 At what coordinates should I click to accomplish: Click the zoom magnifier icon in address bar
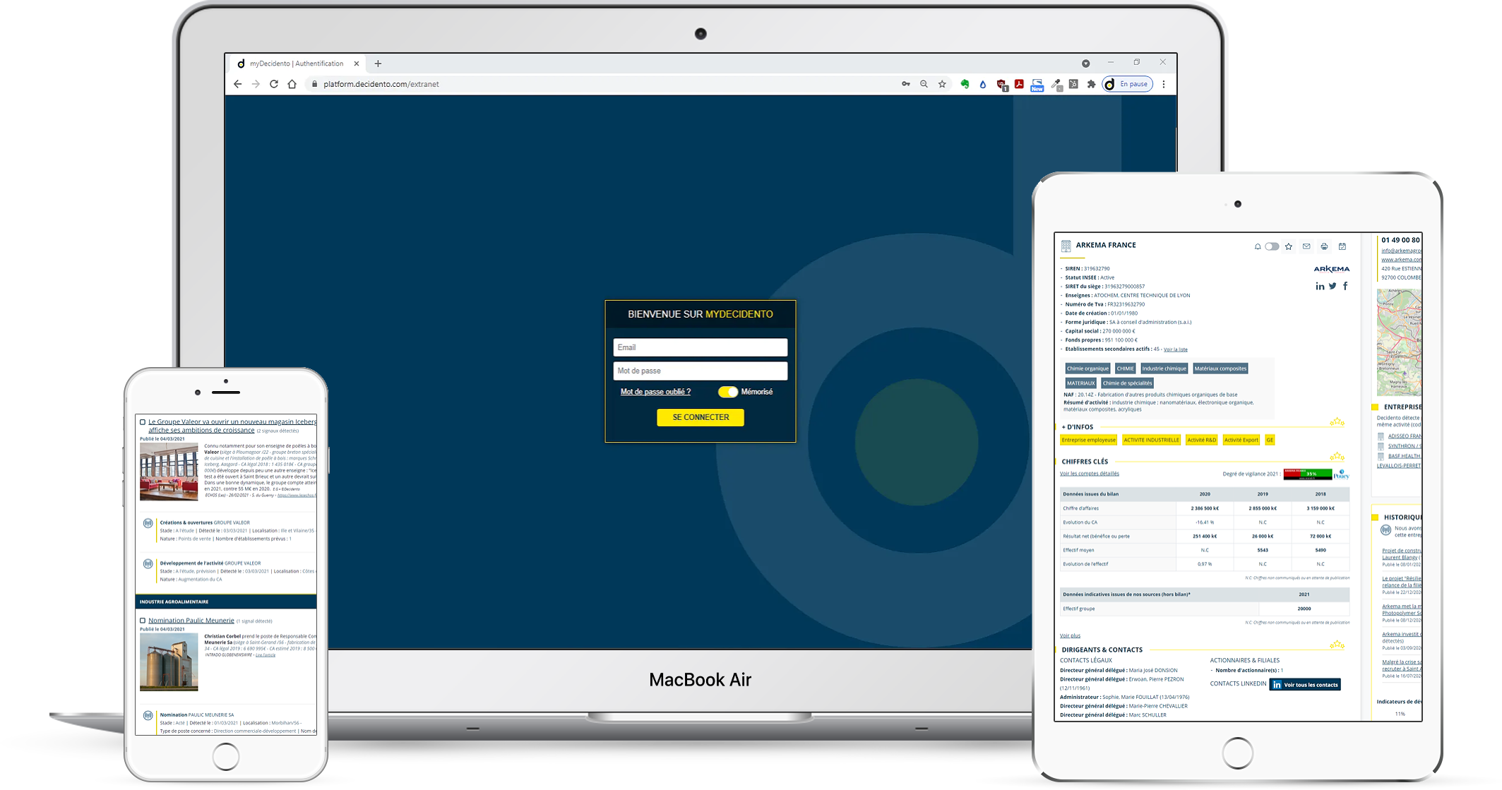(x=924, y=84)
